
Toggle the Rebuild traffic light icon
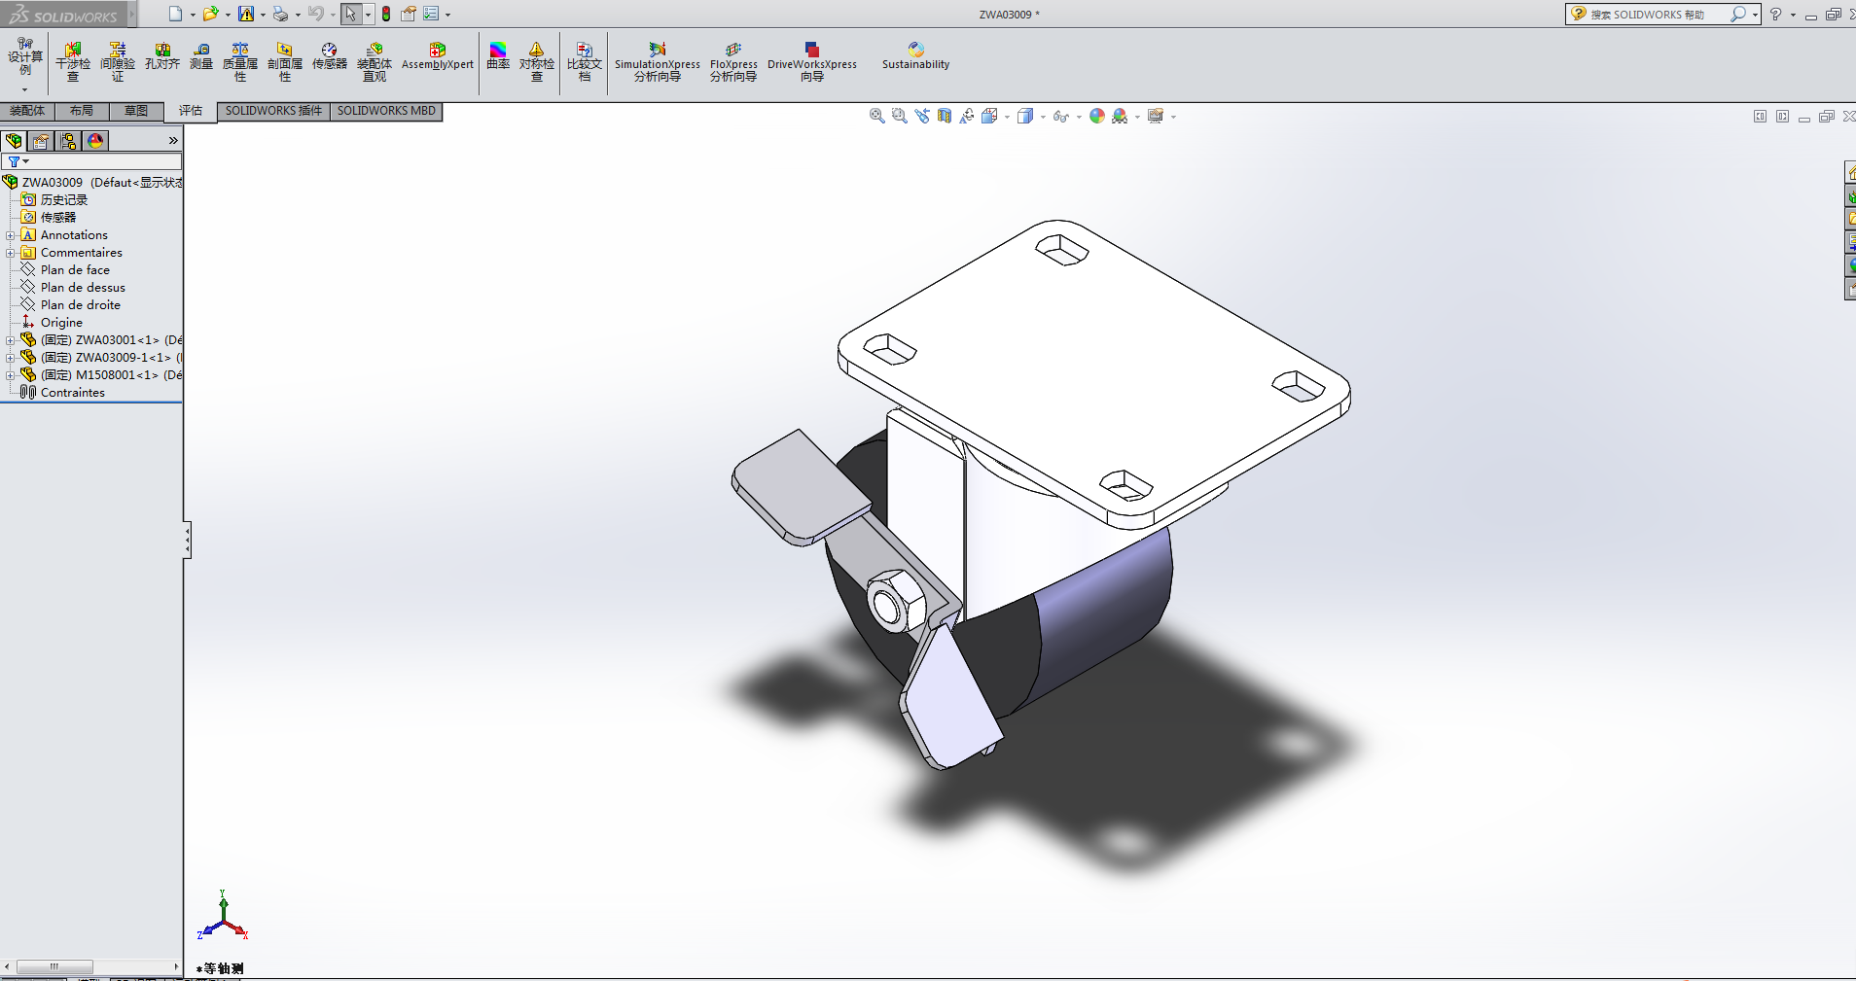coord(386,14)
